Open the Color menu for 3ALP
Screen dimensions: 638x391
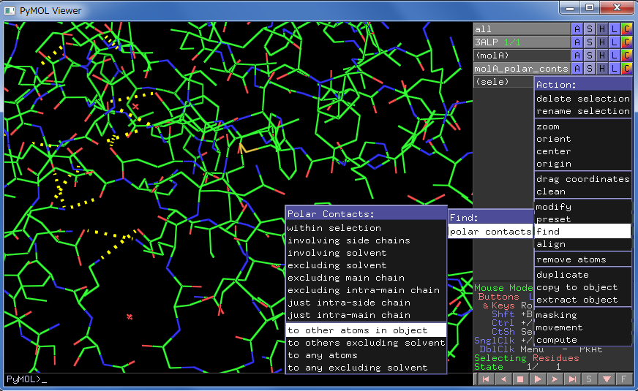(626, 42)
